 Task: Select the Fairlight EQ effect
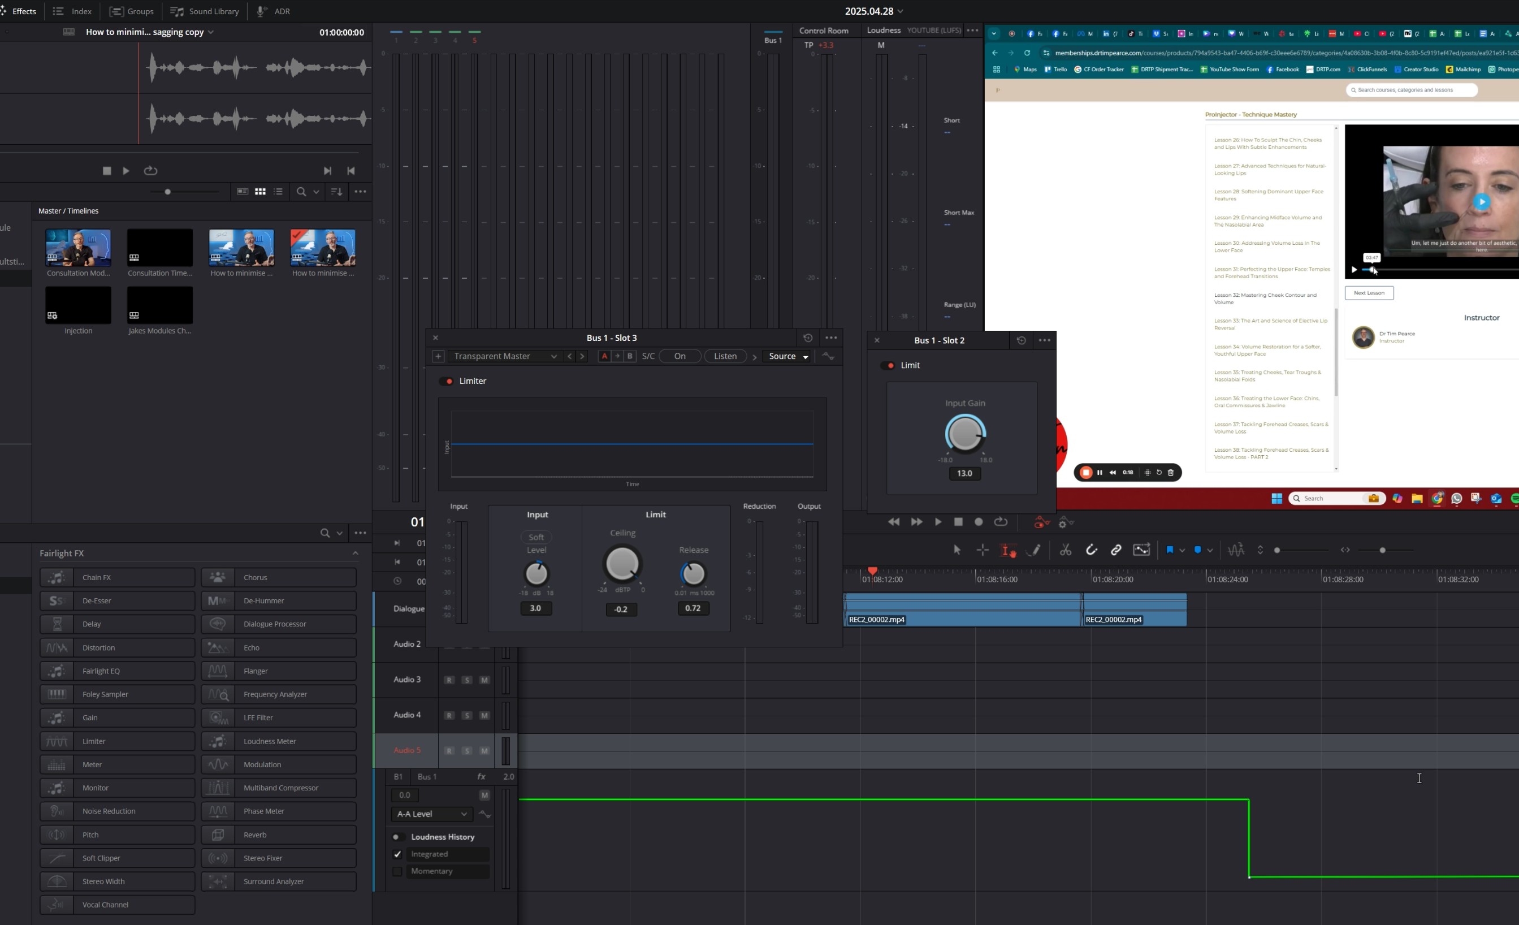[x=117, y=671]
